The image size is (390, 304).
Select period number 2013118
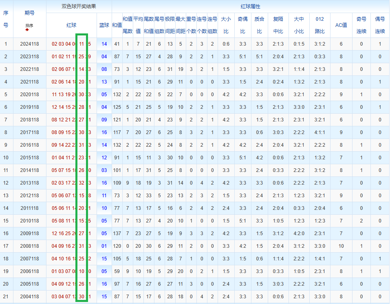pyautogui.click(x=30, y=183)
